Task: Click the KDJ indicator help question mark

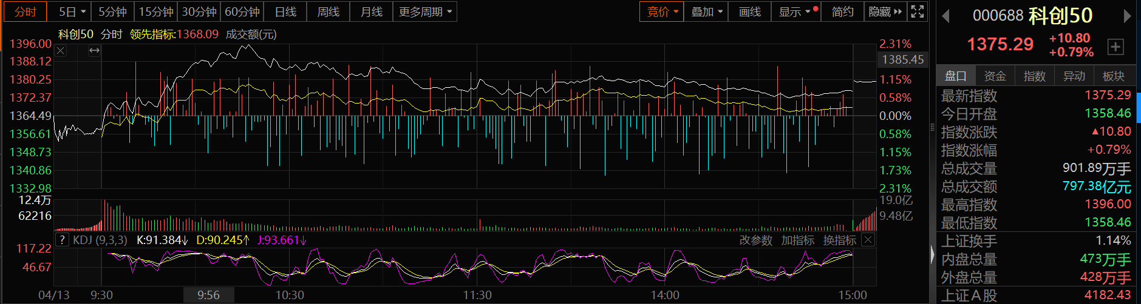Action: 62,240
